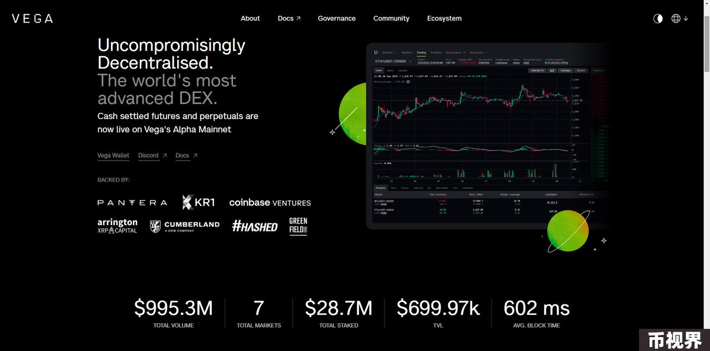The image size is (710, 351).
Task: Click the $995.3M total volume figure
Action: tap(174, 308)
